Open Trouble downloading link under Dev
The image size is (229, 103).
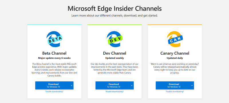[114, 92]
